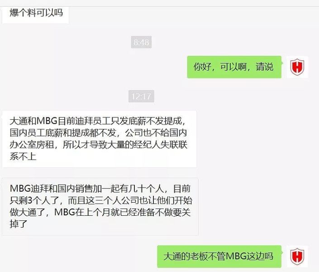Click the line 做大通了，MBG在上个月
Image resolution: width=319 pixels, height=272 pixels.
point(100,212)
